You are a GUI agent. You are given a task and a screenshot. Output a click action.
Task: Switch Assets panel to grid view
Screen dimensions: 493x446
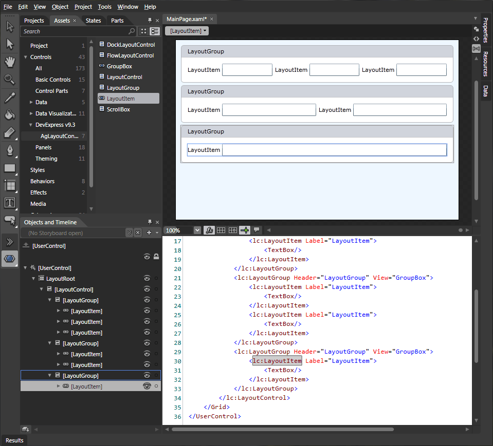144,31
